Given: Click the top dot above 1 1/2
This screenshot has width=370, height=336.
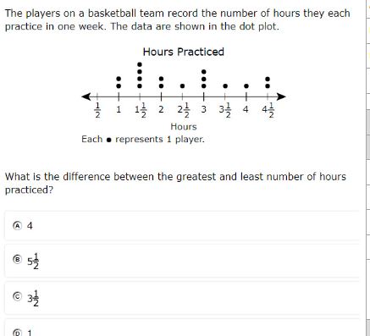Looking at the screenshot, I should pos(140,65).
